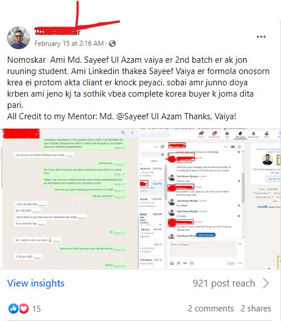The image size is (281, 321).
Task: Expand post reach details with chevron arrow
Action: (x=266, y=283)
